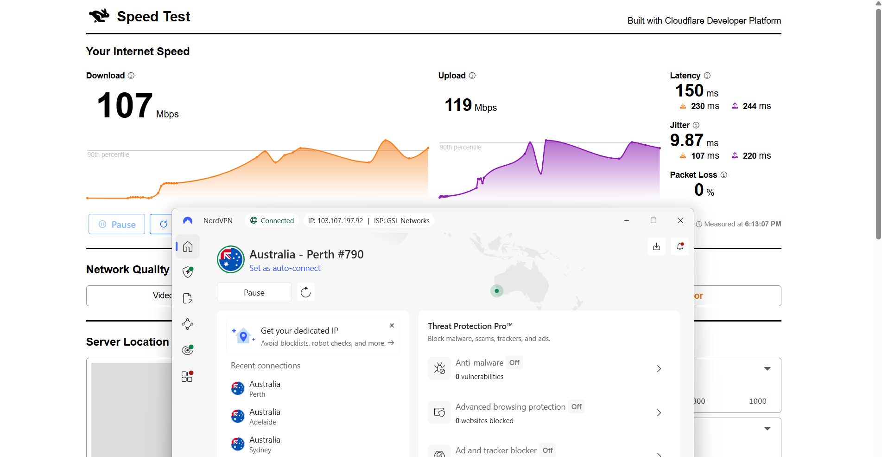Open the file sharing icon in NordVPN sidebar
Viewport: 882px width, 457px height.
pyautogui.click(x=187, y=298)
